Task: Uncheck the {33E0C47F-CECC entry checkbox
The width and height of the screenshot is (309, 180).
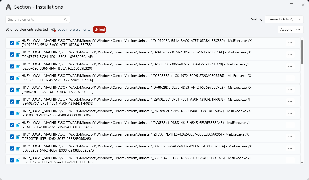Action: pos(12,160)
